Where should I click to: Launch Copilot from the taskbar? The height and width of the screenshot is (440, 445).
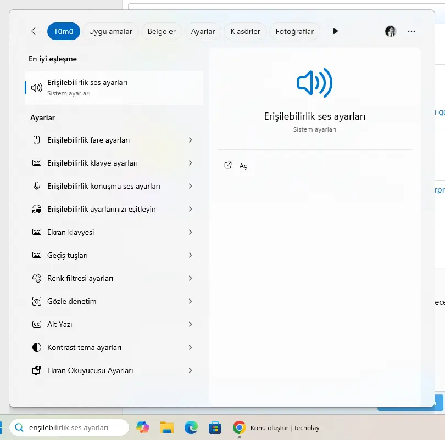click(143, 427)
